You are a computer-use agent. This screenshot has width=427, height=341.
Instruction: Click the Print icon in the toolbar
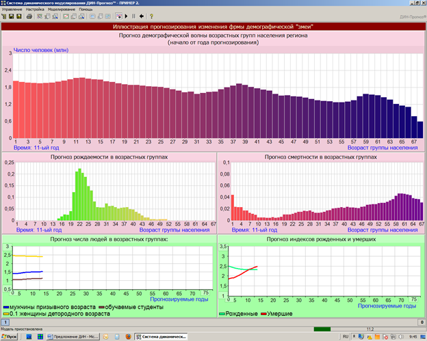29,15
